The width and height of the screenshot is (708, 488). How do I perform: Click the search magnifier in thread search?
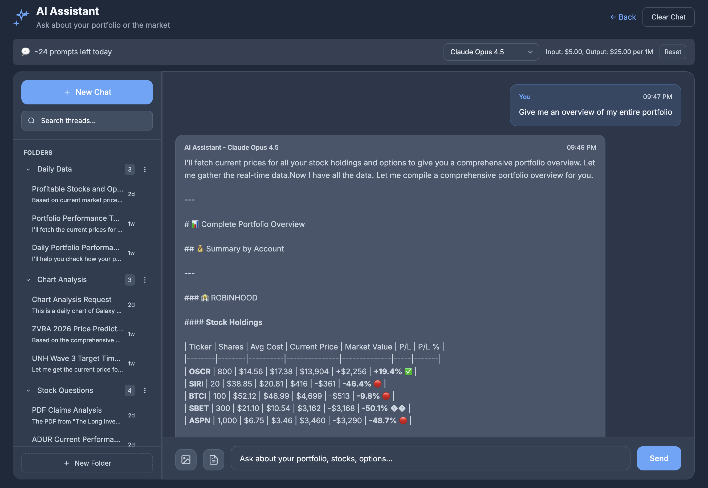[x=31, y=120]
